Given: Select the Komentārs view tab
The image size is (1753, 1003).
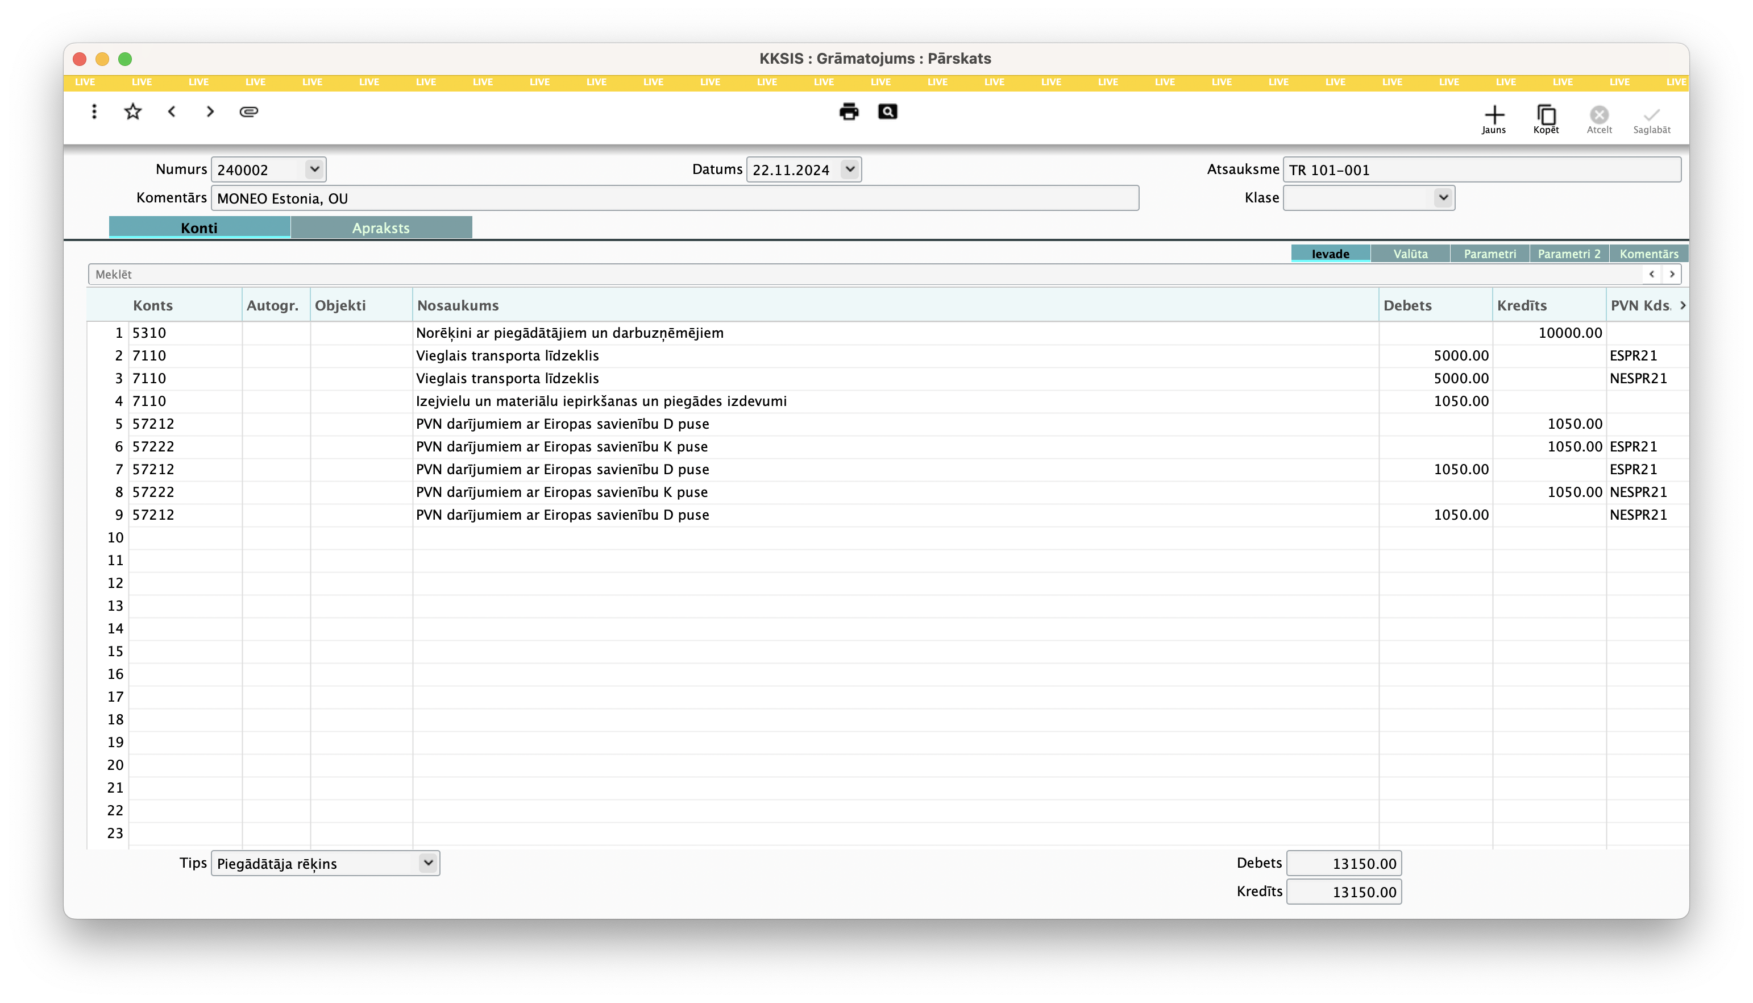Looking at the screenshot, I should [x=1648, y=254].
